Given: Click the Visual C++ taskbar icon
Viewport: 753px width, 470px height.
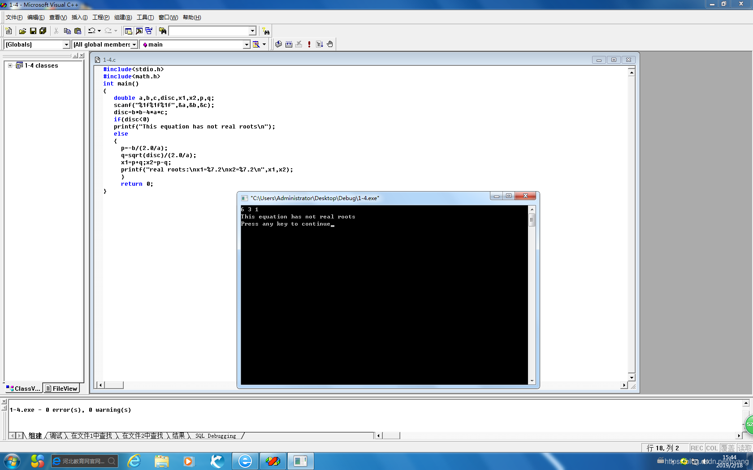Looking at the screenshot, I should click(273, 461).
